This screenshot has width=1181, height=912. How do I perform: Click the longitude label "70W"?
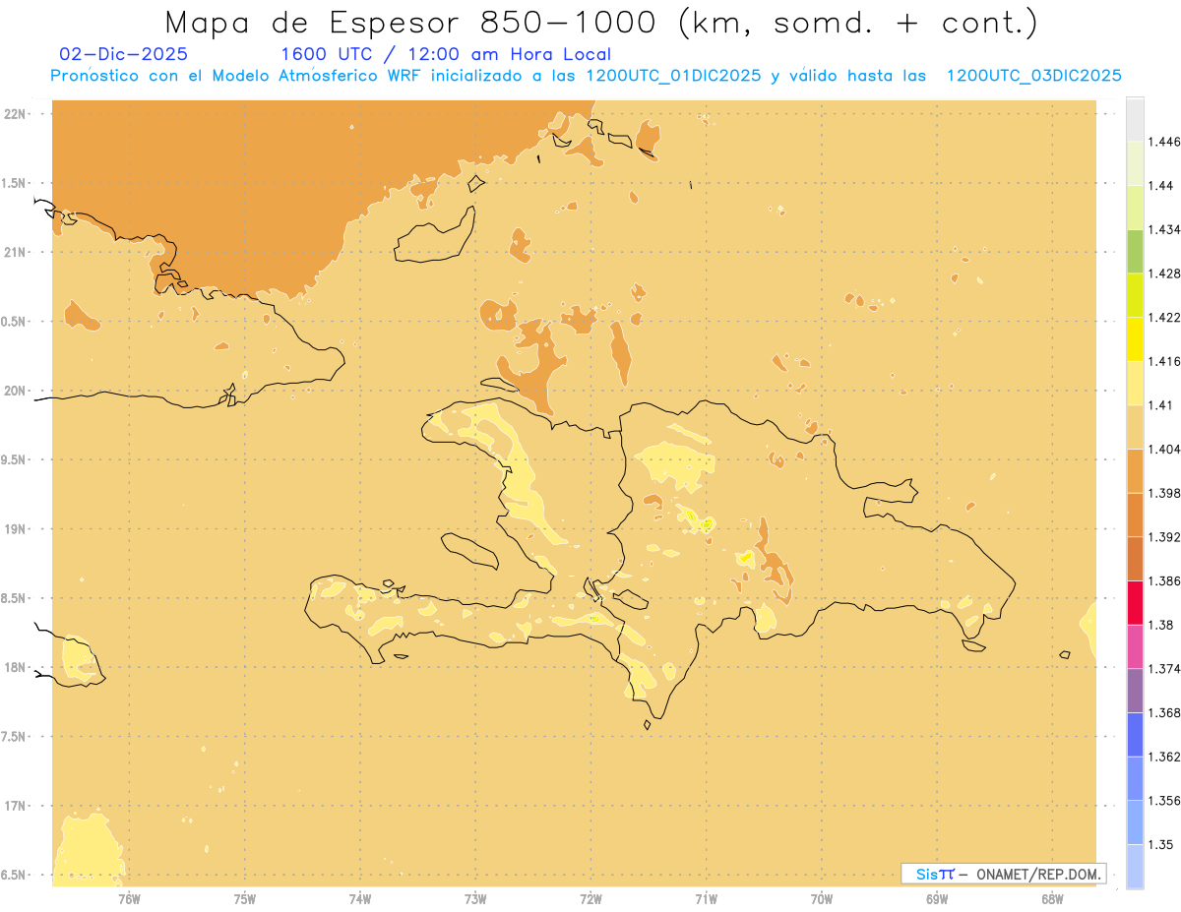click(x=822, y=898)
